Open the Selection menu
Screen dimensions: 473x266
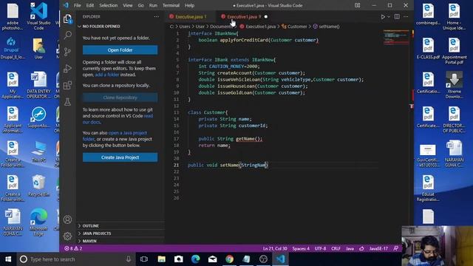[x=109, y=5]
